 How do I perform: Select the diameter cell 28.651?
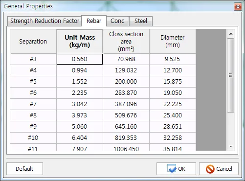[173, 127]
